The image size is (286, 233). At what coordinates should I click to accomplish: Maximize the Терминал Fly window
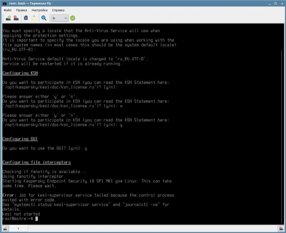click(275, 3)
